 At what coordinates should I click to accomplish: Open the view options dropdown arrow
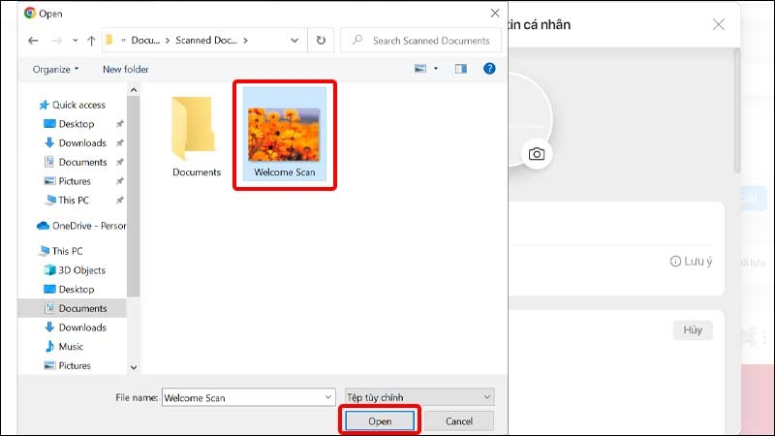(x=436, y=69)
